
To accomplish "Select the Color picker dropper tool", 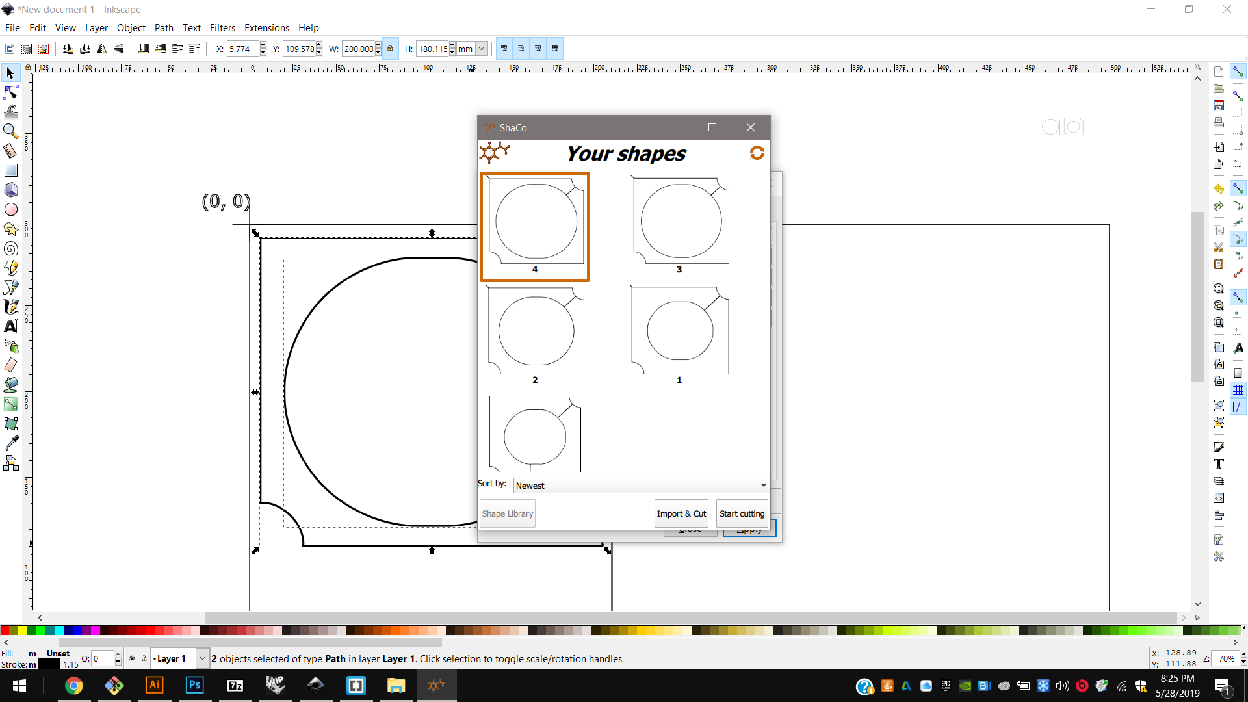I will pyautogui.click(x=10, y=443).
